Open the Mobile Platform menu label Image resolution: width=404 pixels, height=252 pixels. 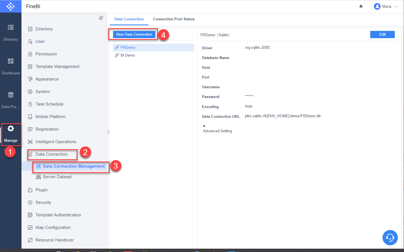[x=50, y=117]
